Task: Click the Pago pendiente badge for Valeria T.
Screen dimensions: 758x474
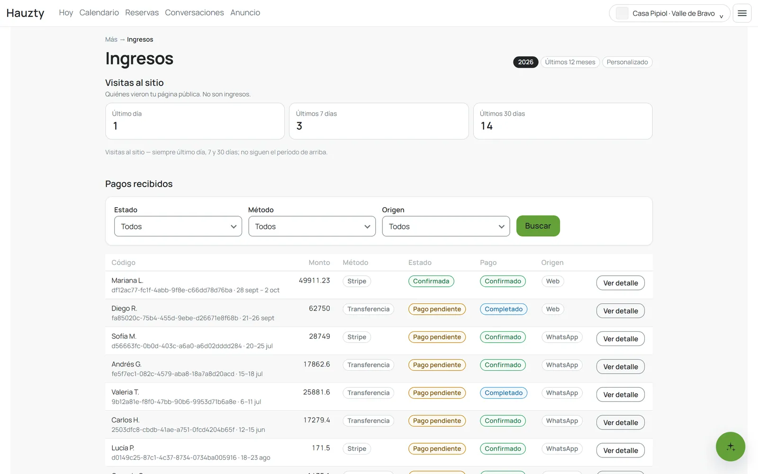Action: [437, 393]
